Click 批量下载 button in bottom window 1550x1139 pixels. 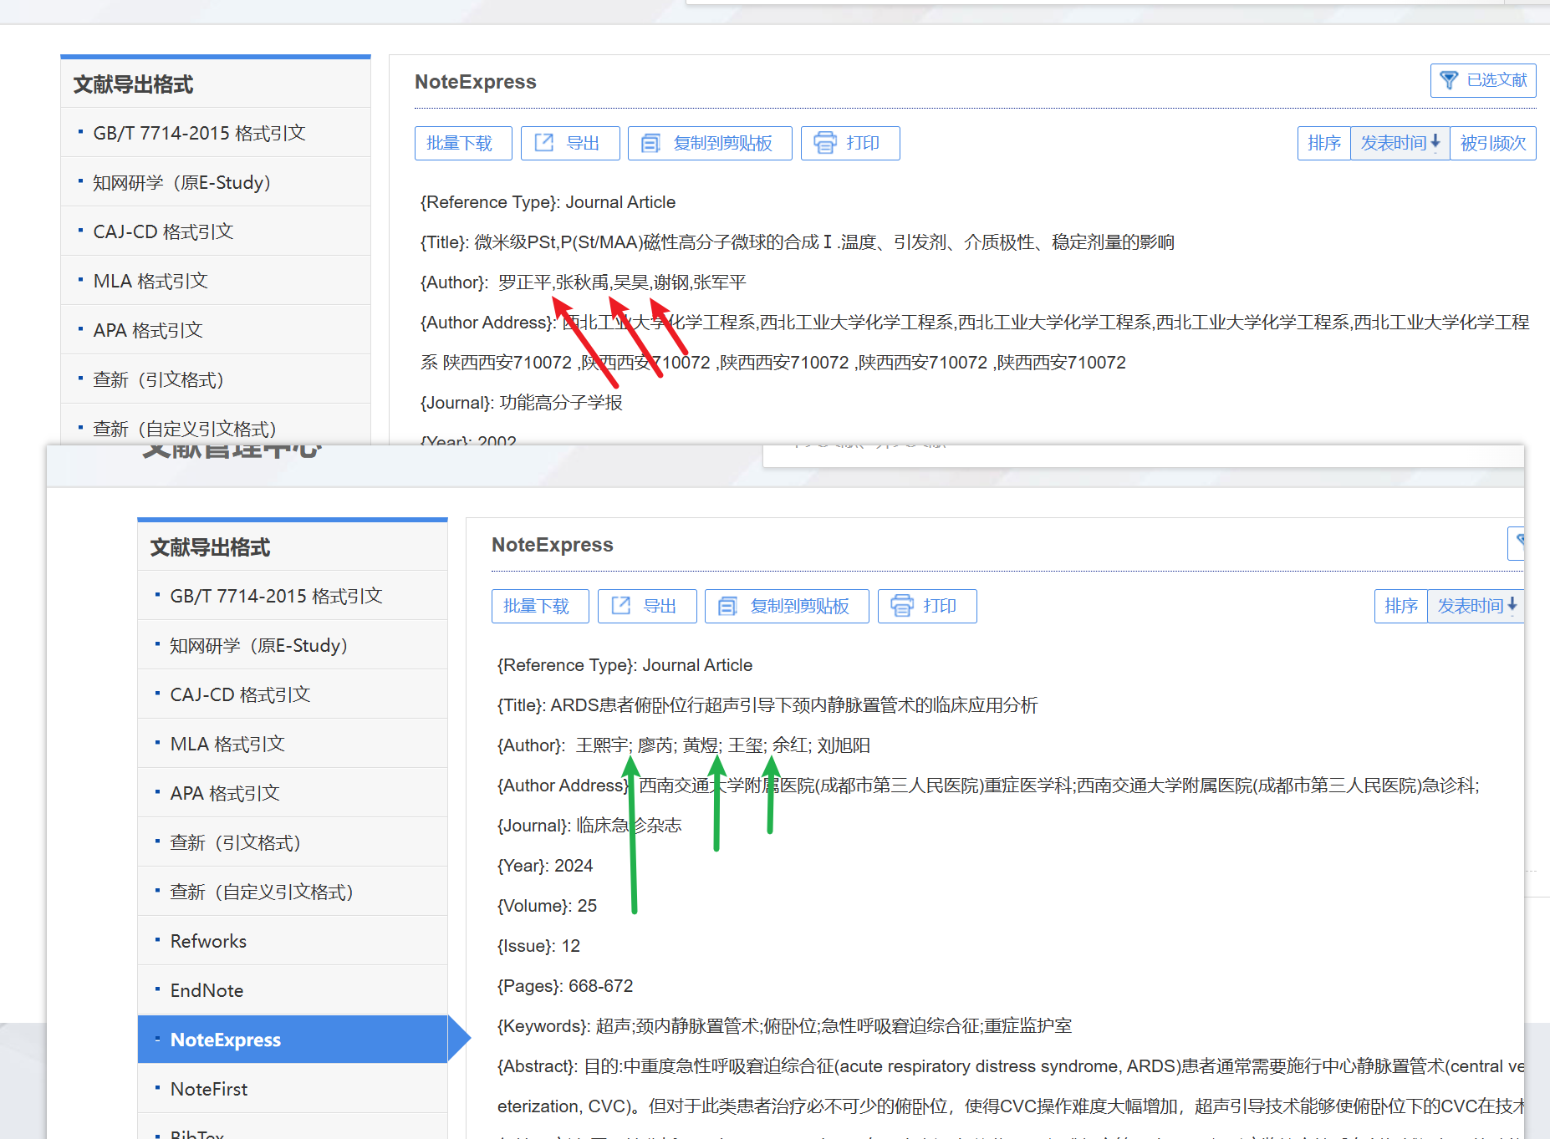pos(540,606)
